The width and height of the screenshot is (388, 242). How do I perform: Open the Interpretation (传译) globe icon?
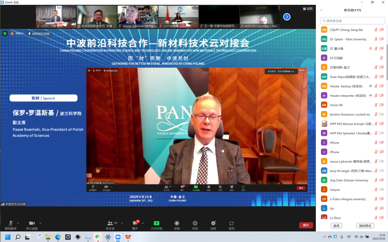click(195, 223)
